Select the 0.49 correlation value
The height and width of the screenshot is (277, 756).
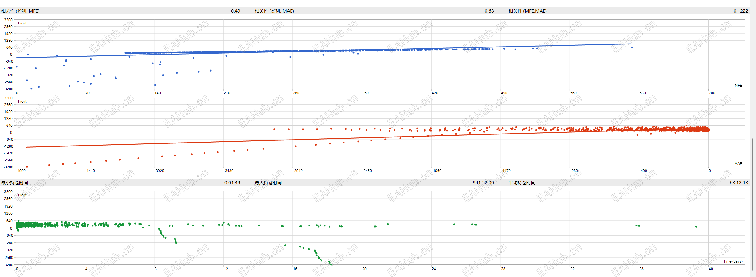click(235, 11)
